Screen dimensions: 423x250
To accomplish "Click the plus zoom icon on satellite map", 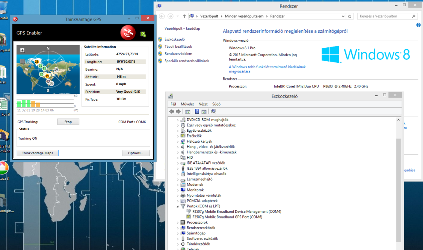I will 23,50.
